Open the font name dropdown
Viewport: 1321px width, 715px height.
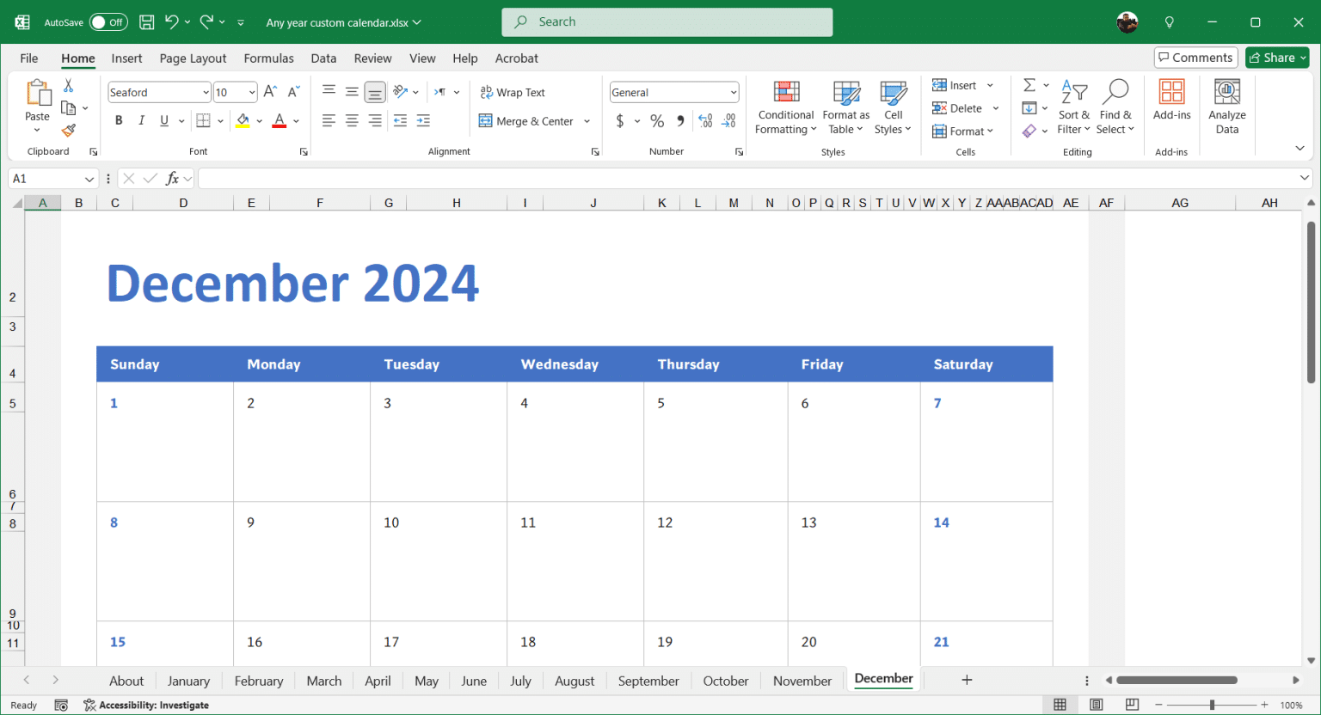206,92
